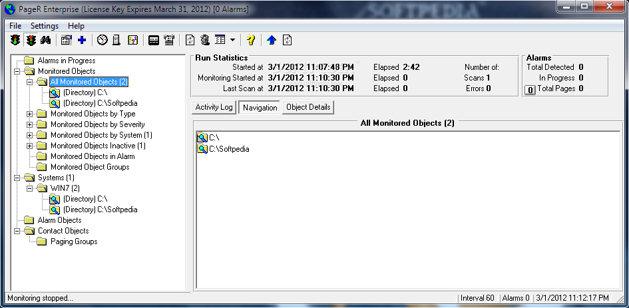Click the C:\Softpedia item in navigation list
Screen dimensions: 629x308
coord(223,149)
